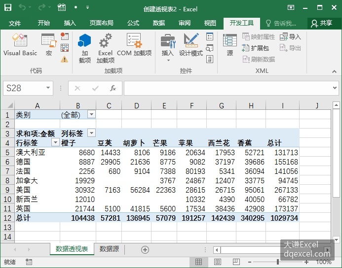Switch to the 公式 tab

point(133,23)
